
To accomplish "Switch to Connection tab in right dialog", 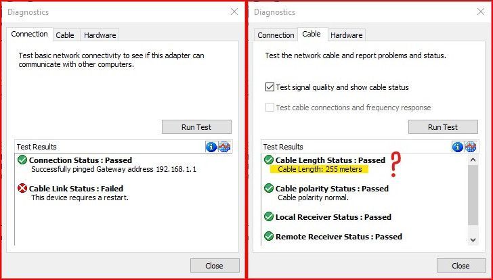I will pos(276,35).
